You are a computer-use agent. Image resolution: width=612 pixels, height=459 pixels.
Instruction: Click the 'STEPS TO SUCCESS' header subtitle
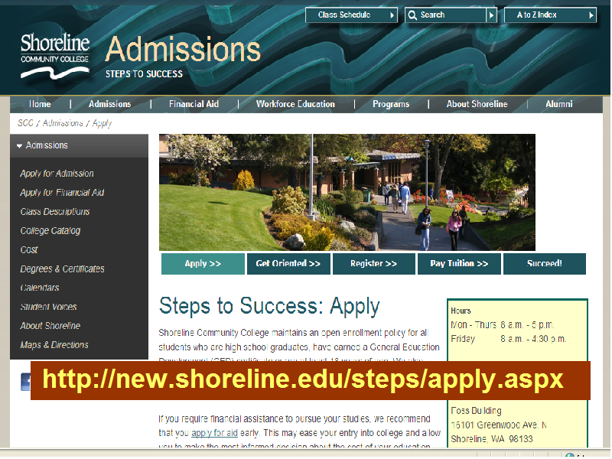click(x=144, y=74)
